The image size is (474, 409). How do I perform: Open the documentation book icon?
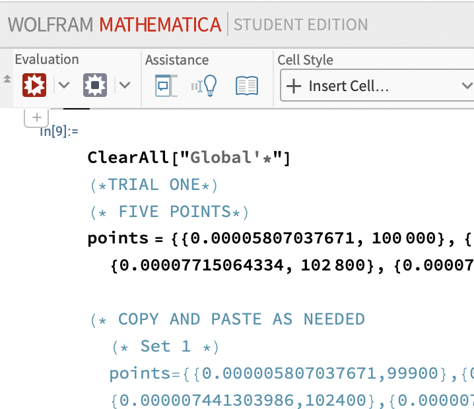tap(247, 86)
